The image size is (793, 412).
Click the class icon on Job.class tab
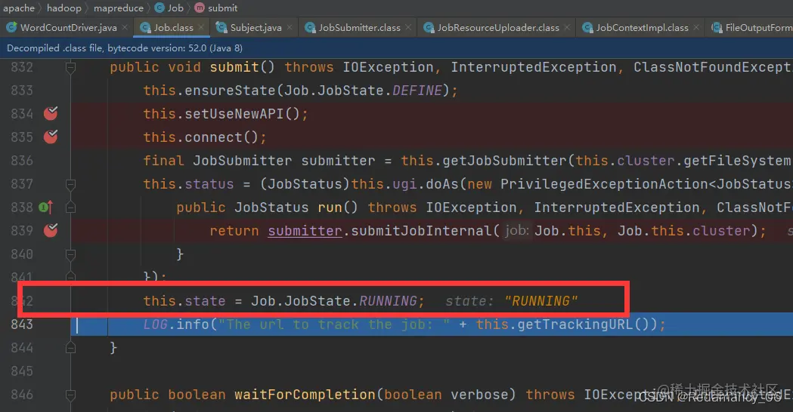[145, 28]
